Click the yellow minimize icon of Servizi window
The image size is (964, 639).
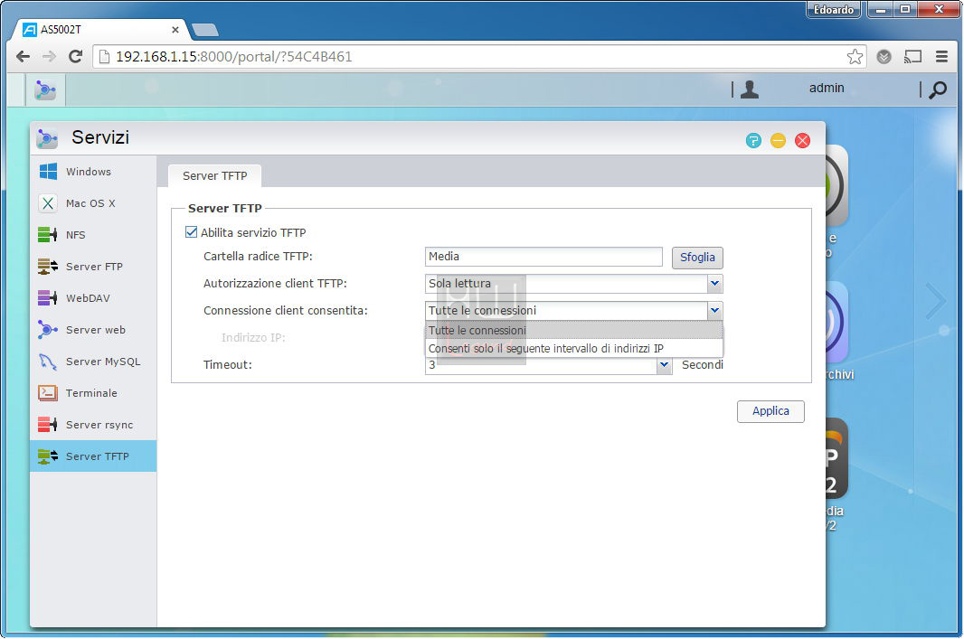(778, 141)
